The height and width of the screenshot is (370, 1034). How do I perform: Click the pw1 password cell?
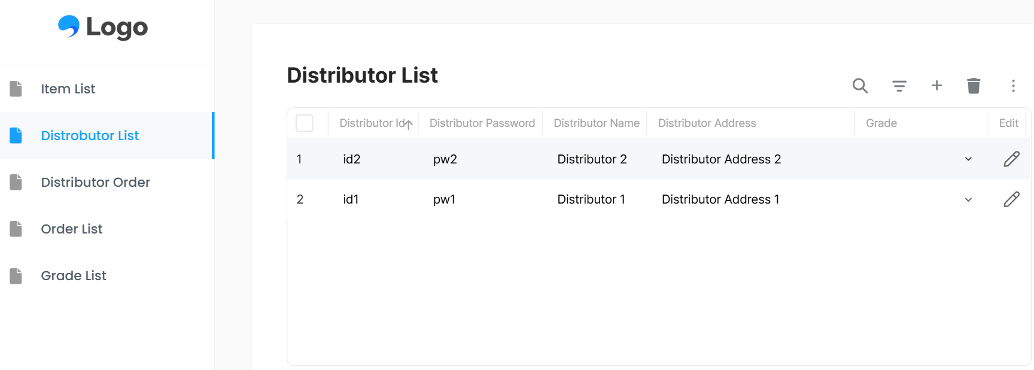444,199
